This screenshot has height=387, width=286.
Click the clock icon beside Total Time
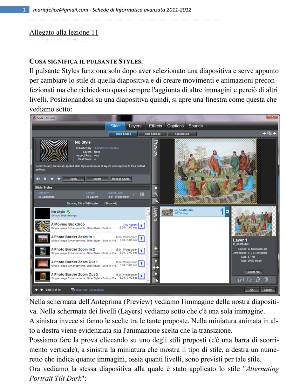click(x=73, y=290)
